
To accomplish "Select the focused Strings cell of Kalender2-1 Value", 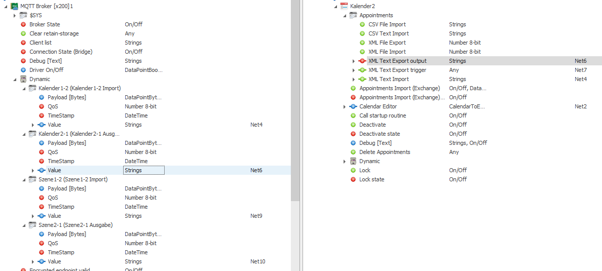I will click(x=144, y=170).
